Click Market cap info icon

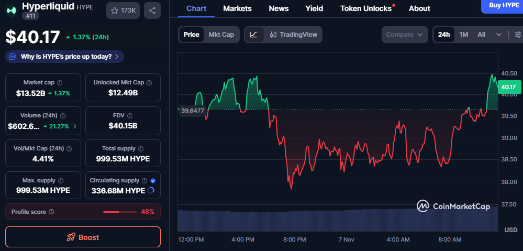[59, 83]
